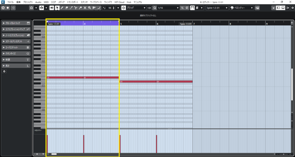Select the Zoom magnifier tool
295x157 pixels.
tap(90, 8)
